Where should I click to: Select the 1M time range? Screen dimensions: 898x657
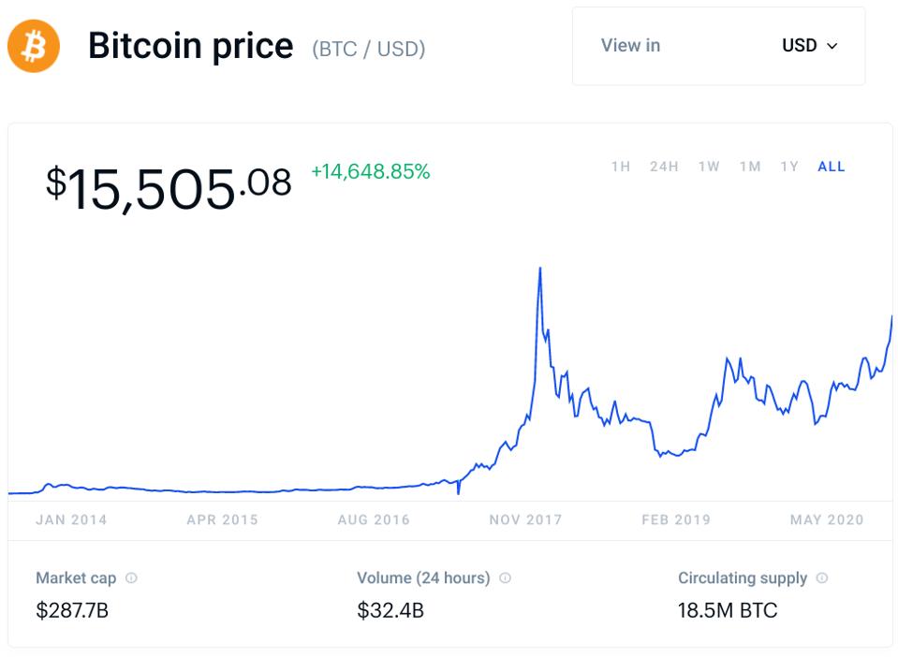[749, 166]
